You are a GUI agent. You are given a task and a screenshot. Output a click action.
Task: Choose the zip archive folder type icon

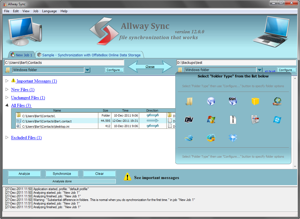click(233, 120)
